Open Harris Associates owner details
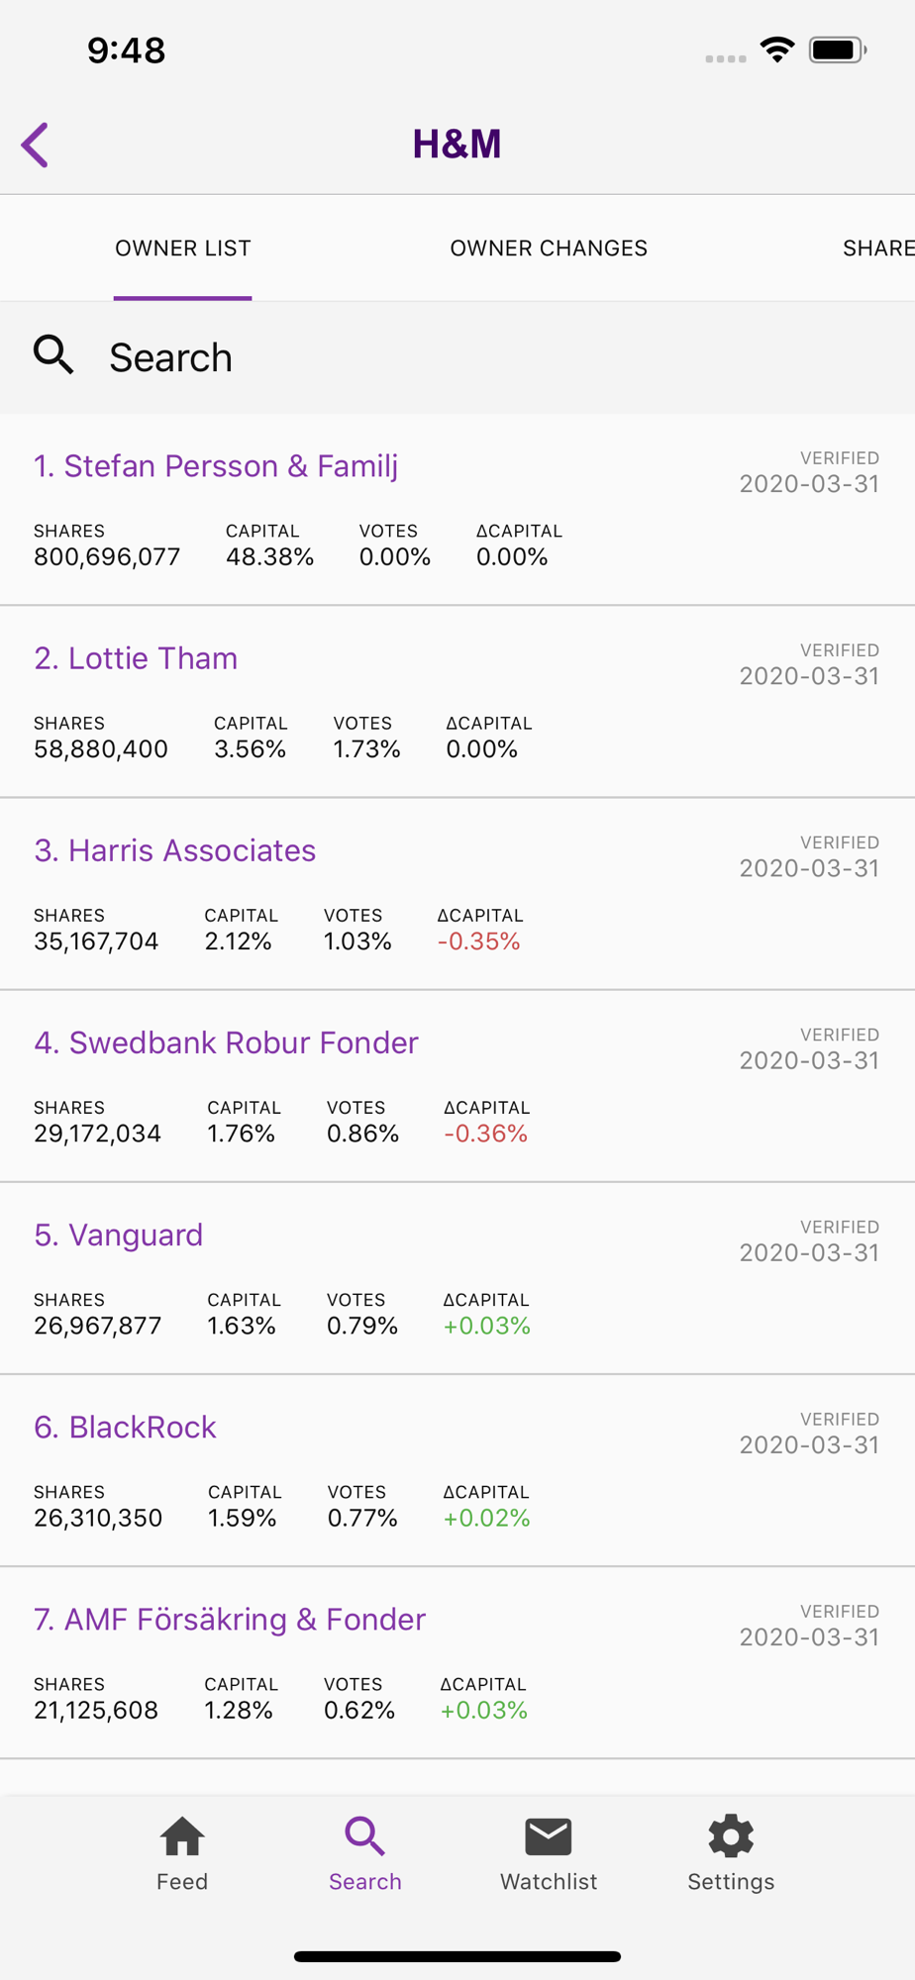 click(457, 894)
